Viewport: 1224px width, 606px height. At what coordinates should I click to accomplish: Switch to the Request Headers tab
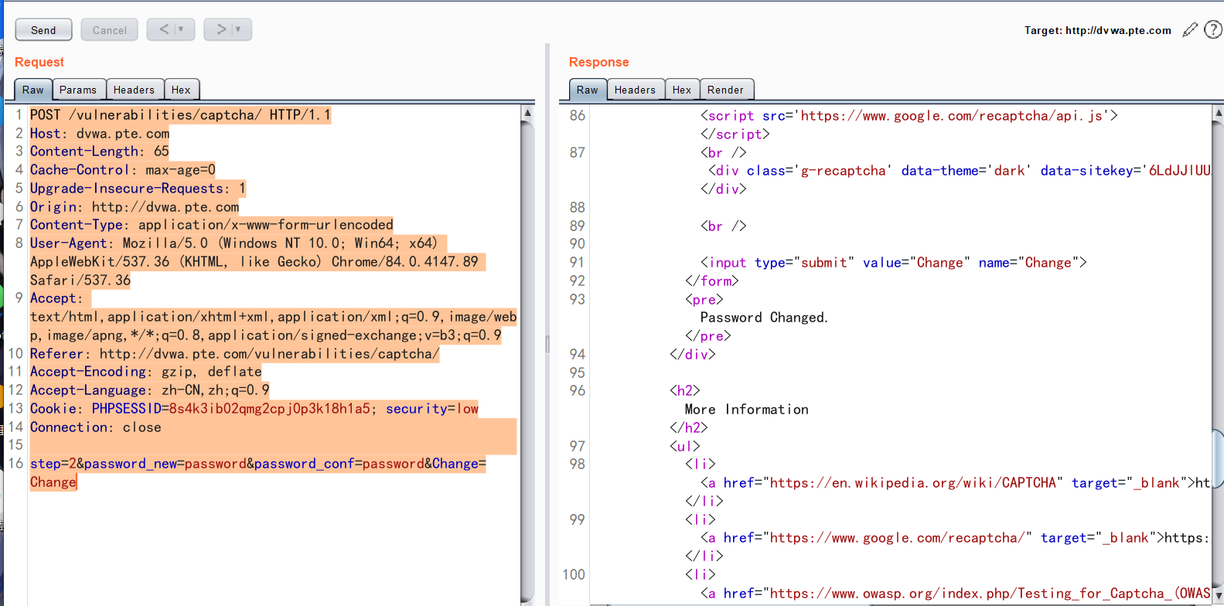click(134, 90)
